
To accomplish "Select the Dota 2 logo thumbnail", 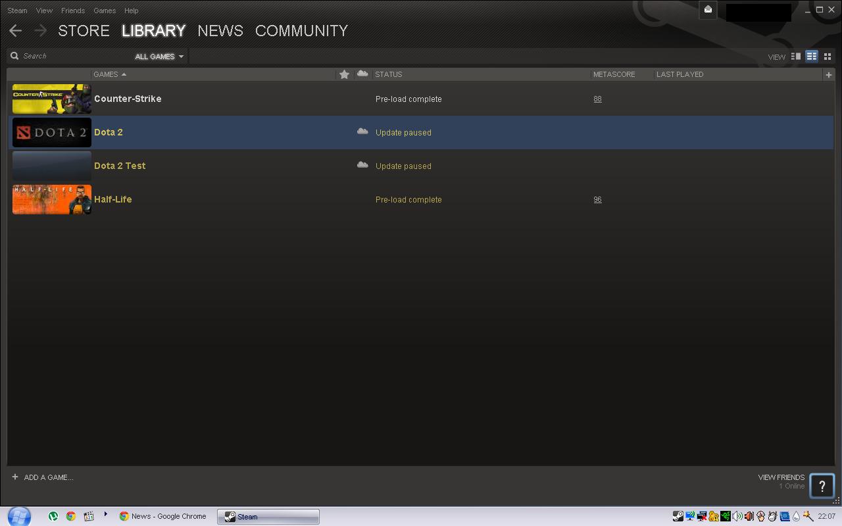I will 52,132.
